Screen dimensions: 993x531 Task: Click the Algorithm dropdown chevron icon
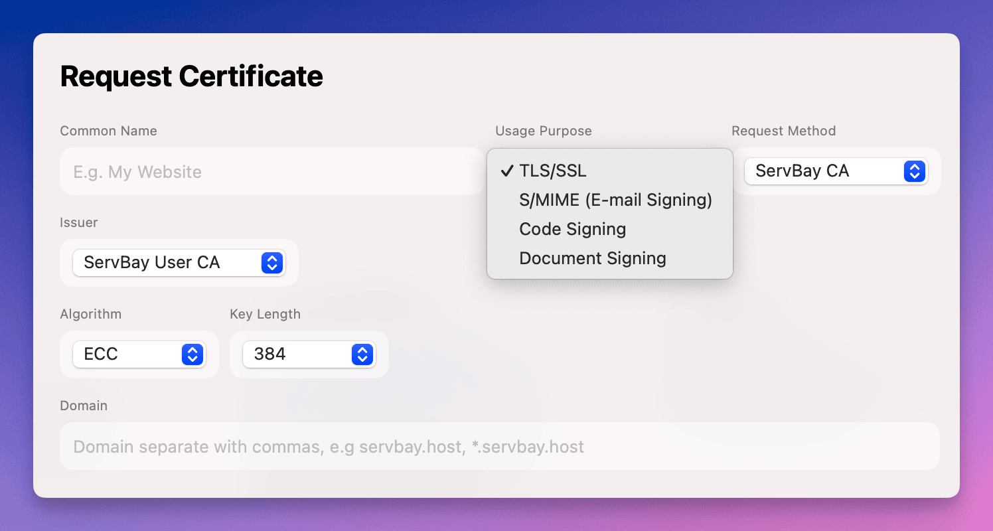point(192,354)
